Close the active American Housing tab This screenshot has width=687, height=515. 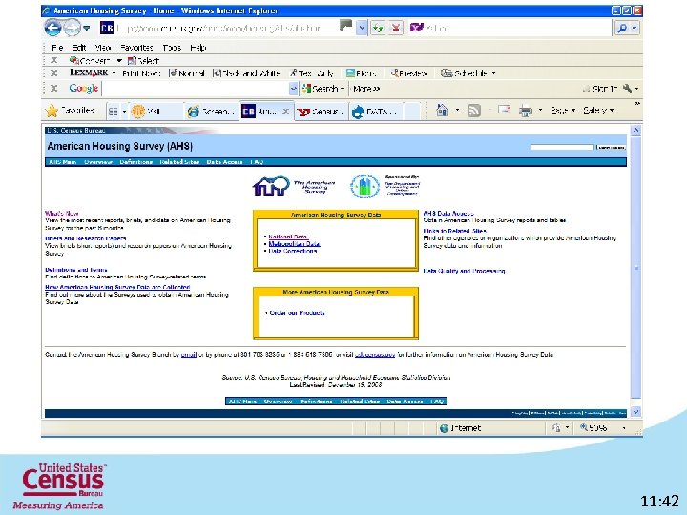point(285,112)
